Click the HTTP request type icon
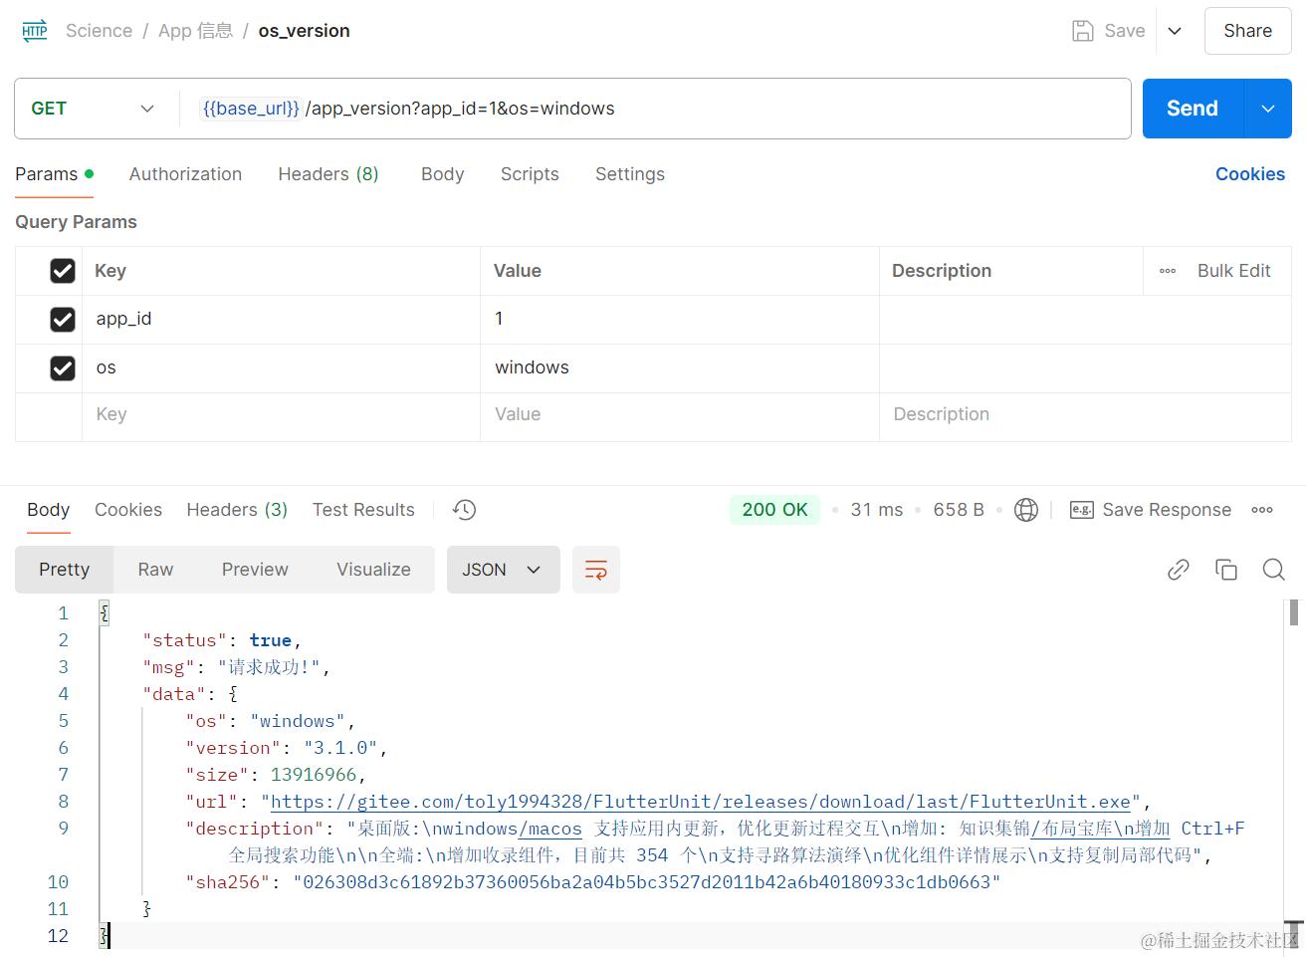 [35, 31]
